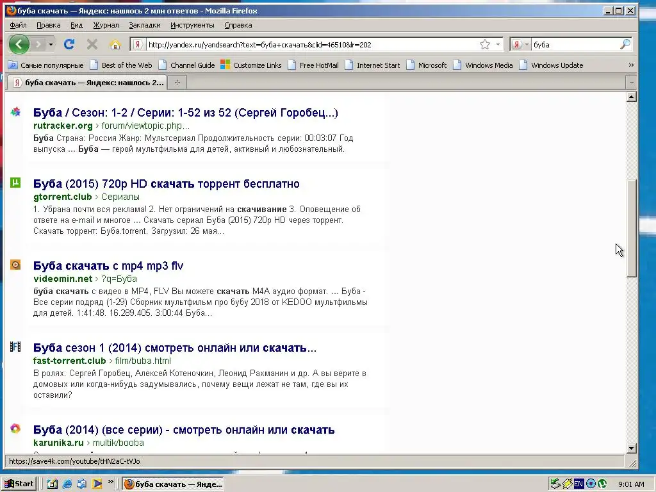Click the Show Desktop quick launch icon

53,484
